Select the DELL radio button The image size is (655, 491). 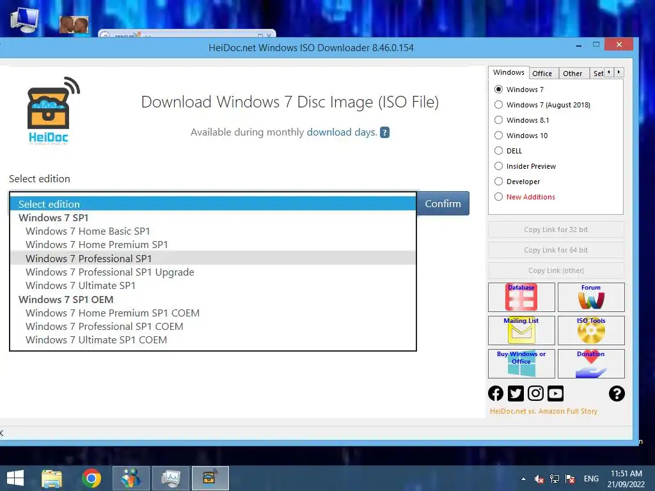click(x=498, y=151)
